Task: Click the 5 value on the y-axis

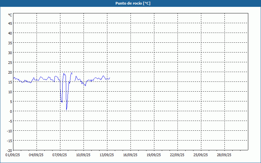Action: [11, 102]
